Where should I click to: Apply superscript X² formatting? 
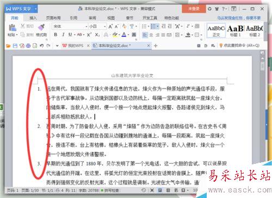coord(89,35)
